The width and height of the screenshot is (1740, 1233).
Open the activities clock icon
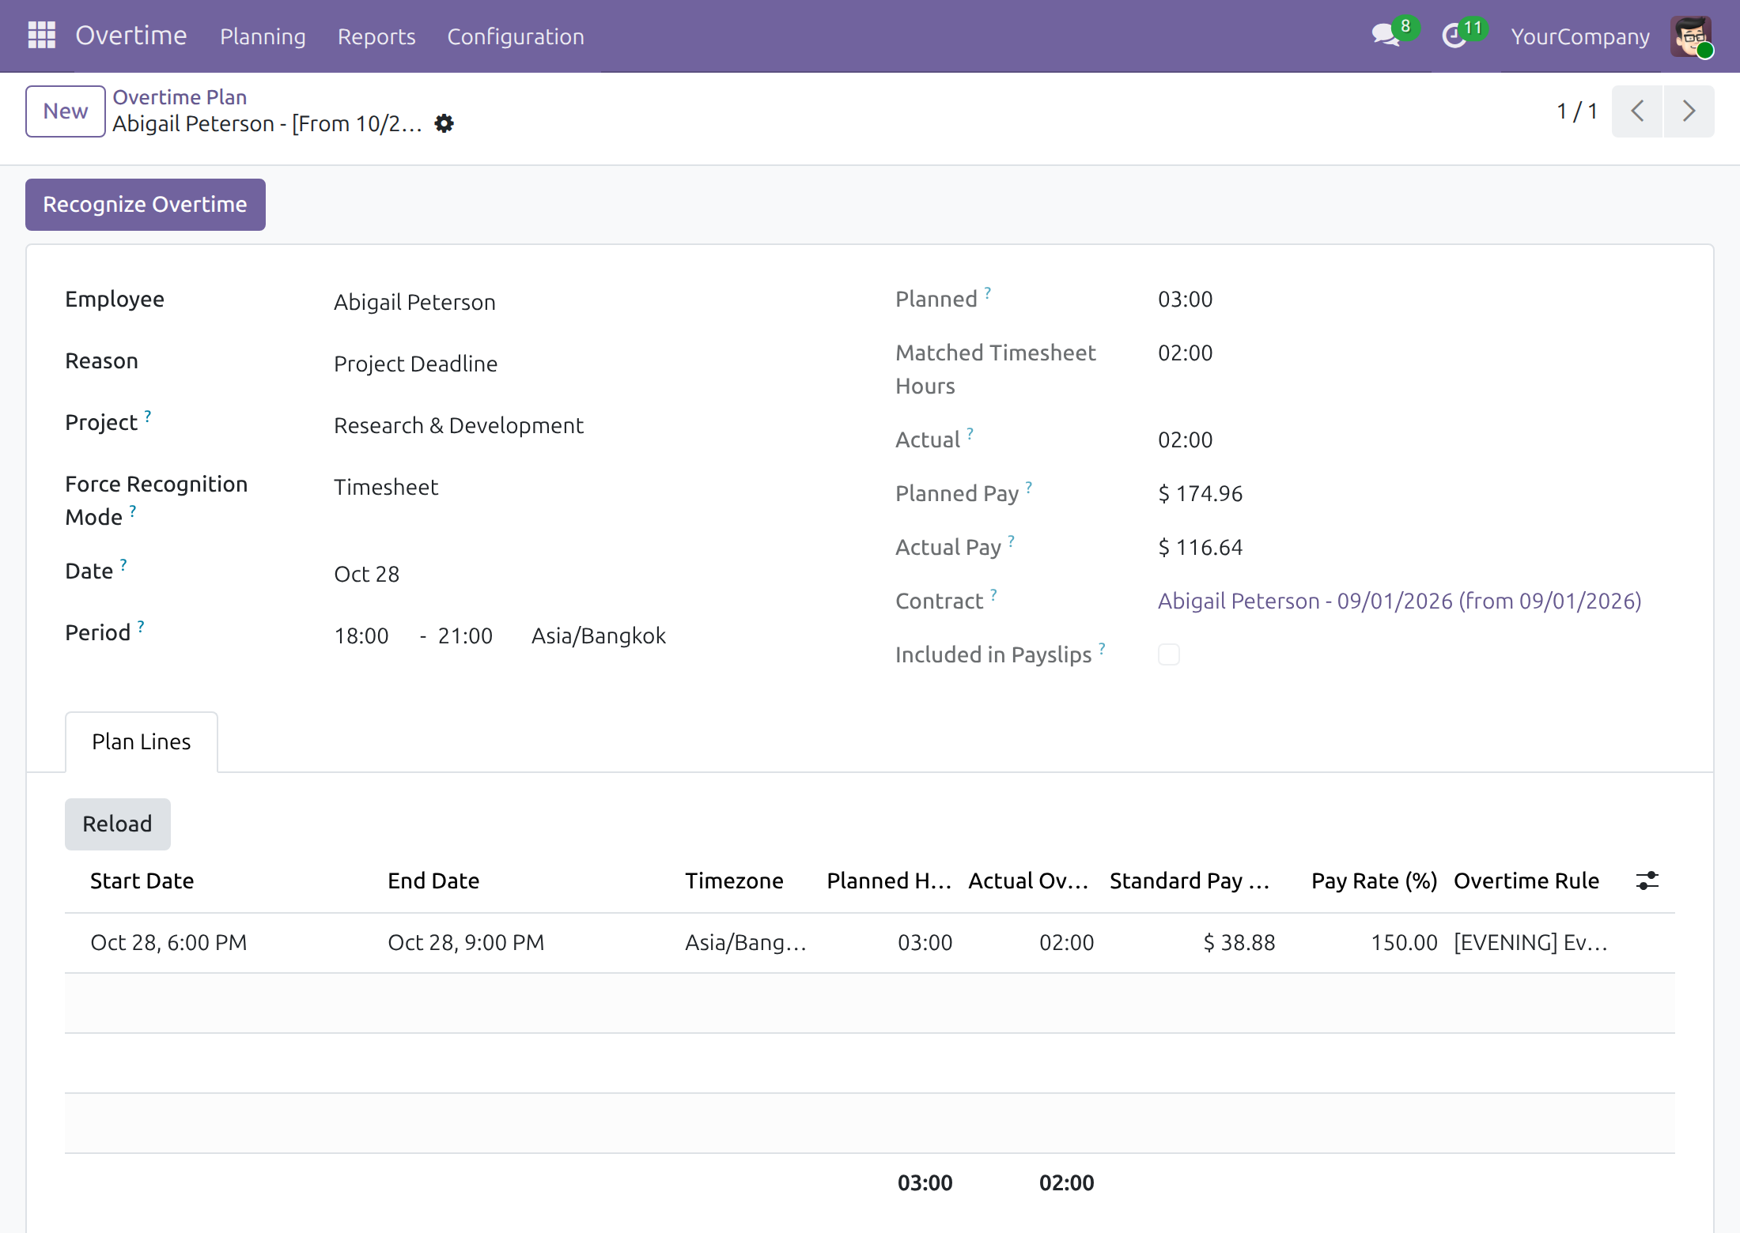1454,36
